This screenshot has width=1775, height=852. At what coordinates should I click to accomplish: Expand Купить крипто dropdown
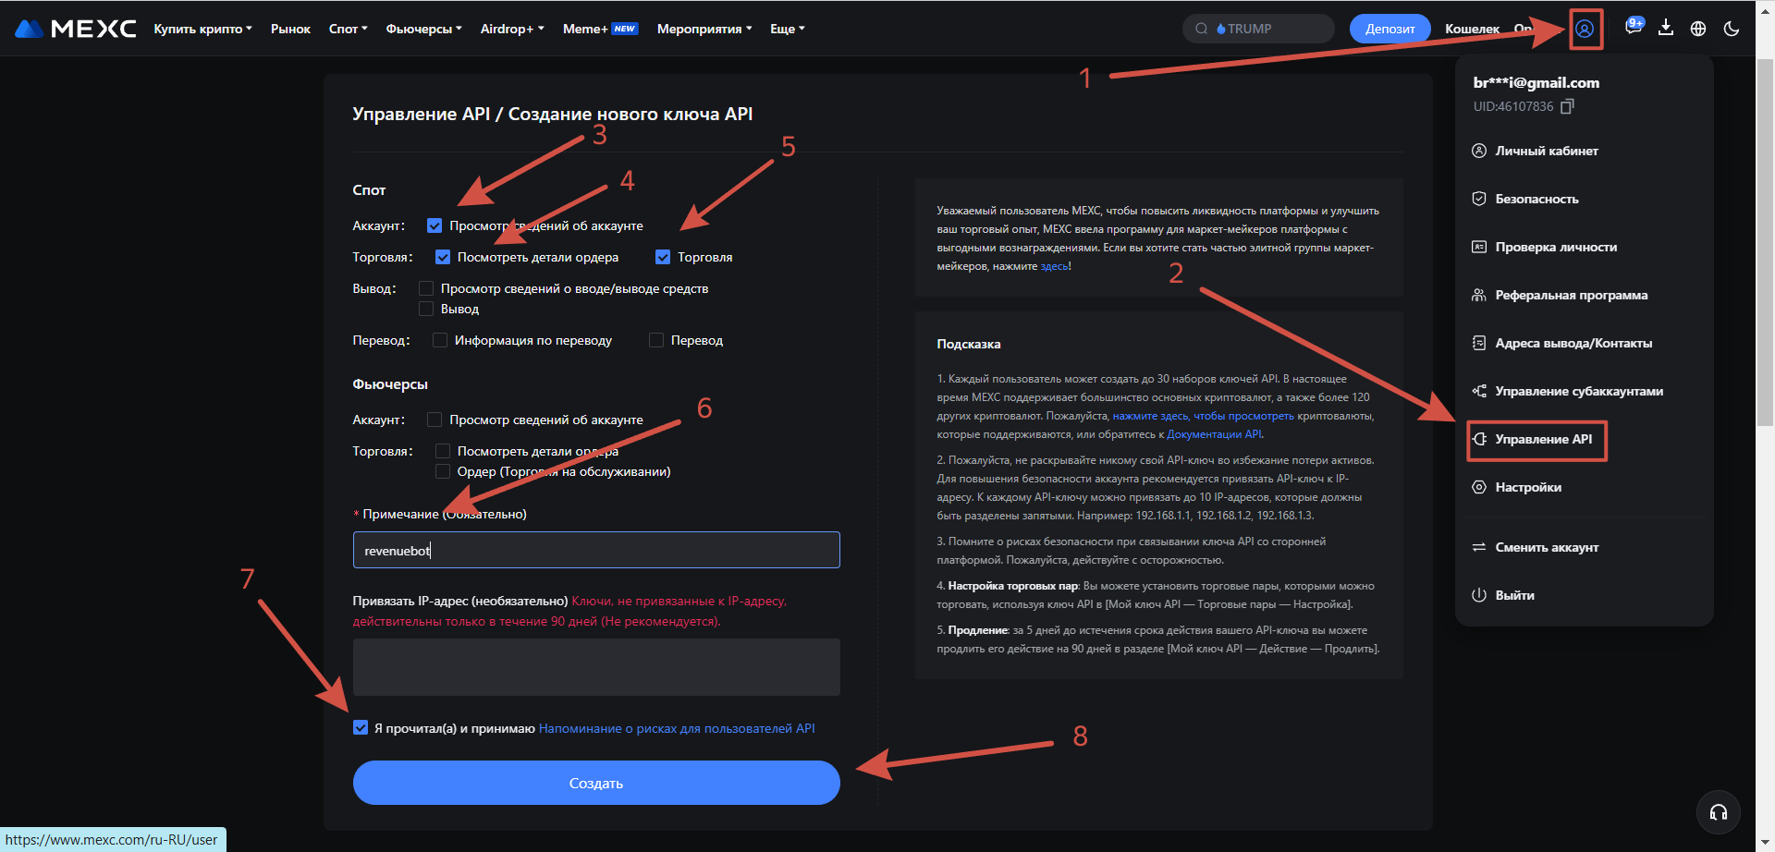click(x=202, y=29)
